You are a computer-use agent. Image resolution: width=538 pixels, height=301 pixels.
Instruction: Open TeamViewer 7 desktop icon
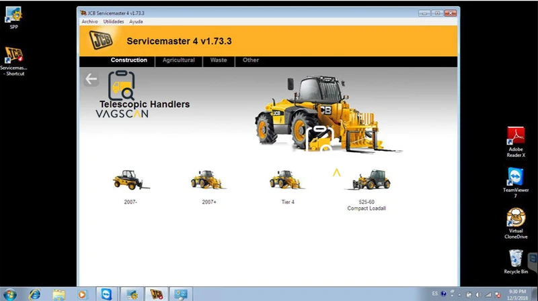coord(516,183)
